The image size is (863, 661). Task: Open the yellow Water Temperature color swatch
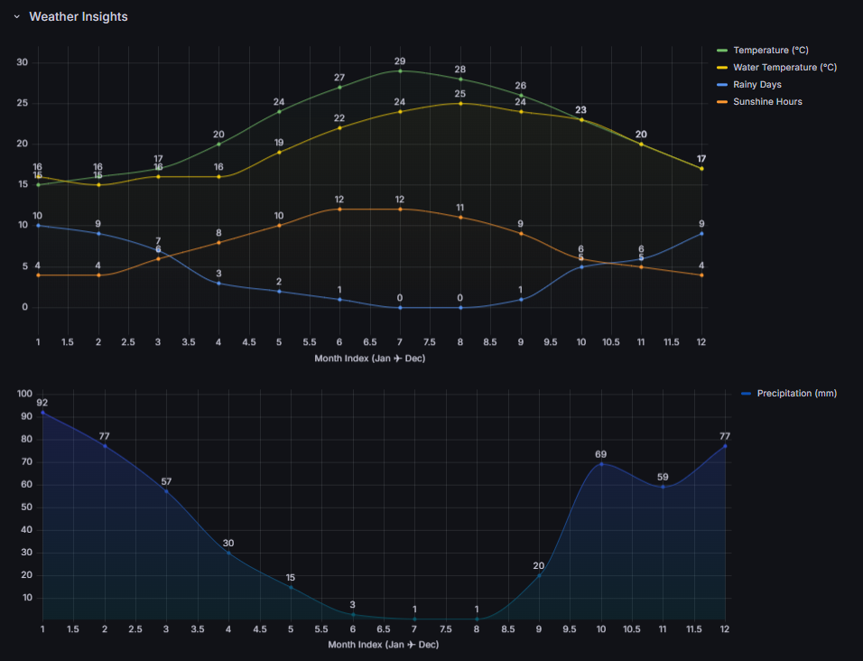721,67
